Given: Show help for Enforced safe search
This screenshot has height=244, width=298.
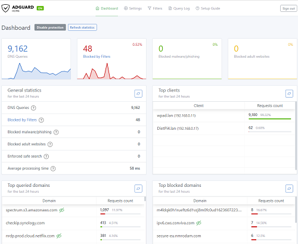Looking at the screenshot, I should click(x=46, y=157).
